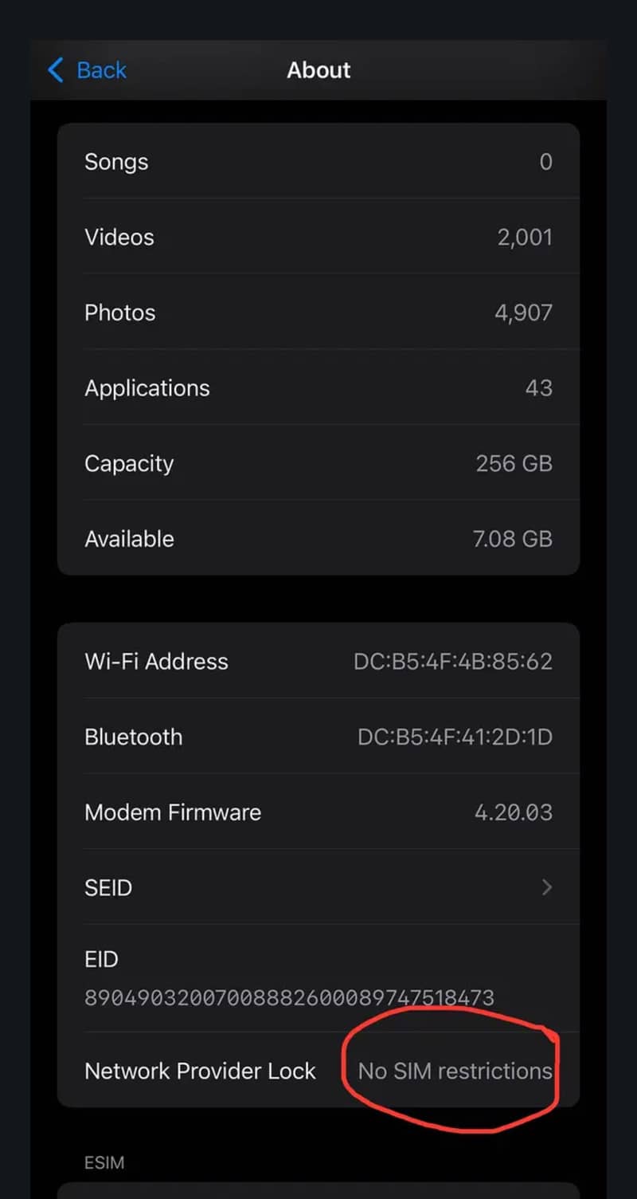Tap the About page title
This screenshot has height=1199, width=637.
pyautogui.click(x=318, y=70)
